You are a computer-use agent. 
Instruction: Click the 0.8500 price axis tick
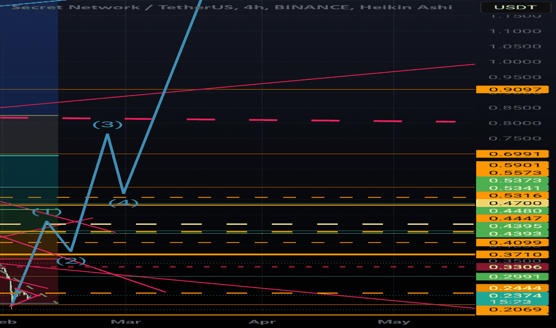tap(515, 108)
